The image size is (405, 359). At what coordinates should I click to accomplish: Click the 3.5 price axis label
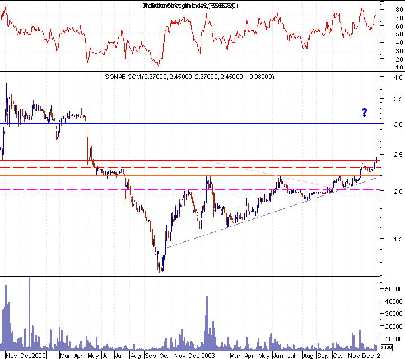click(398, 99)
